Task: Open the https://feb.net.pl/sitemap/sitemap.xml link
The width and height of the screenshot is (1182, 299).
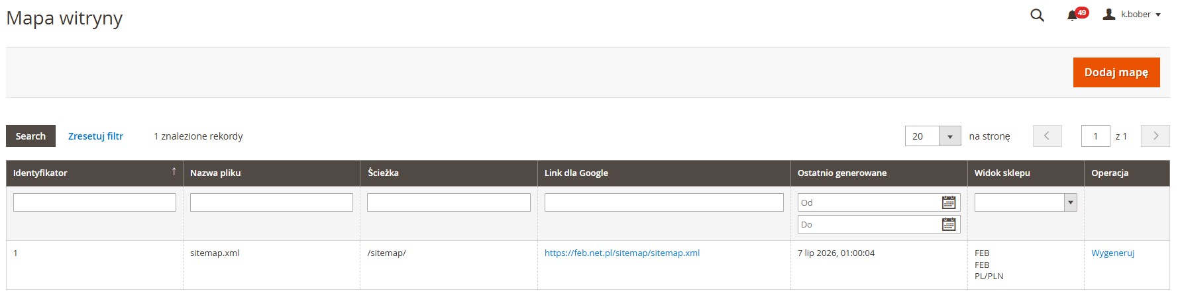Action: click(622, 253)
